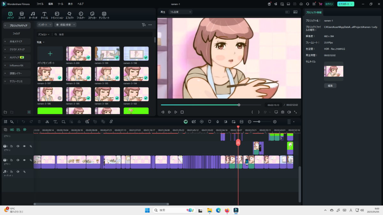The image size is (383, 215).
Task: Click the timeline zoom-in plus button
Action: tap(275, 122)
